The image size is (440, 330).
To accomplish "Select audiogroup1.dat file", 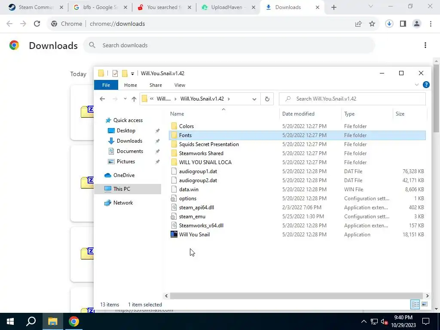I will coord(198,171).
